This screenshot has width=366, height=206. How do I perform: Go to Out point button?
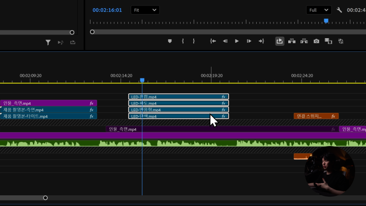261,41
